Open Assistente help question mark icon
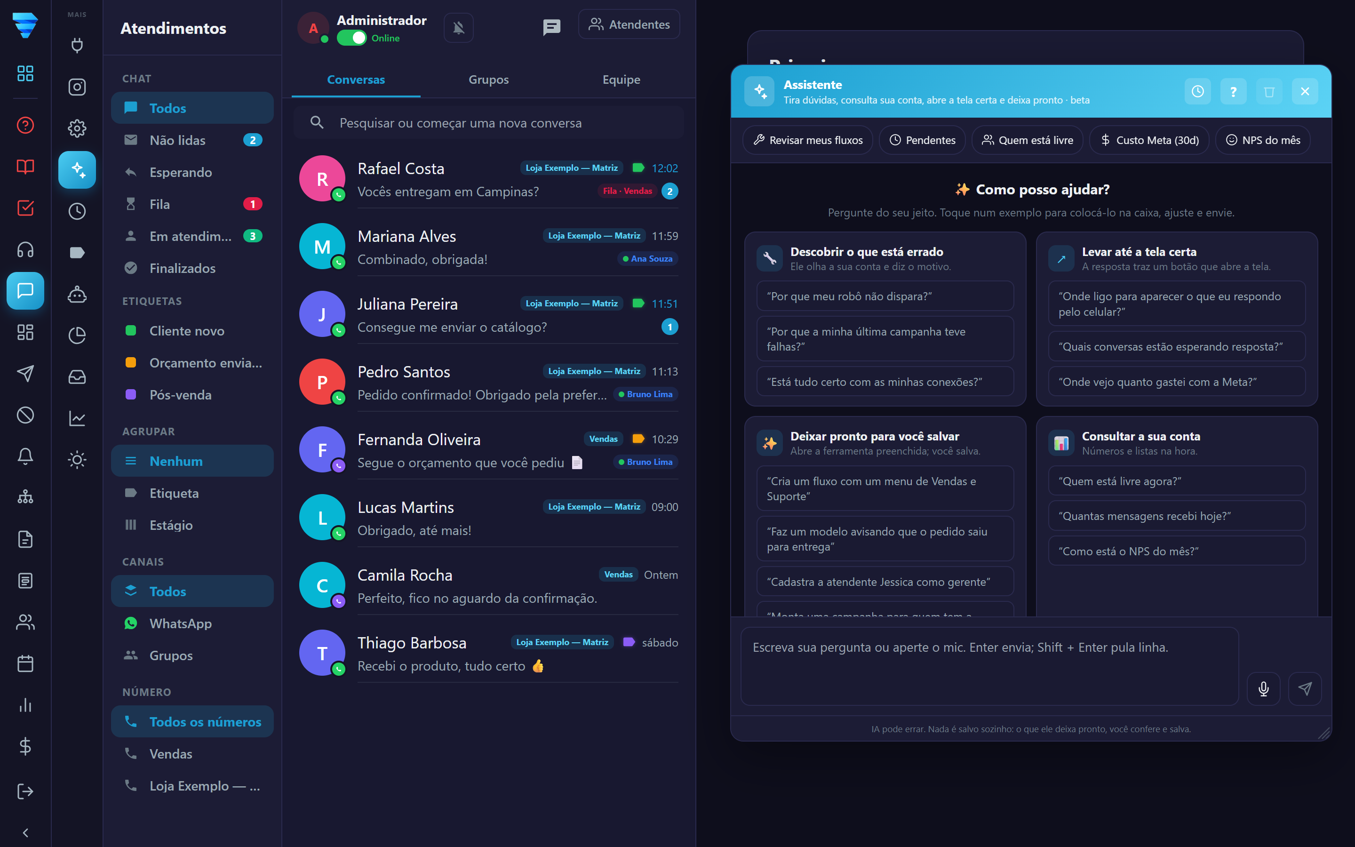1355x847 pixels. 1233,91
